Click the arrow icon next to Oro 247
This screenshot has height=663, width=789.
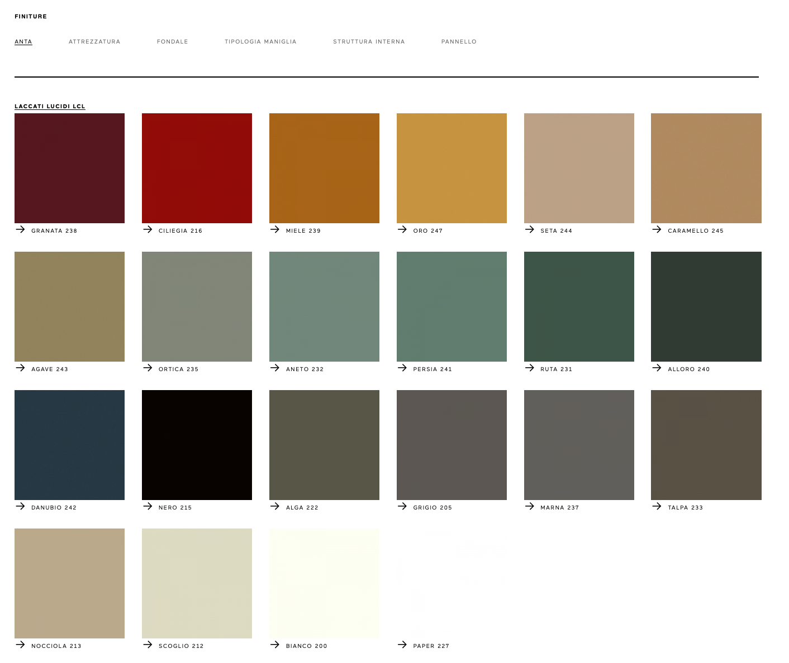coord(402,229)
